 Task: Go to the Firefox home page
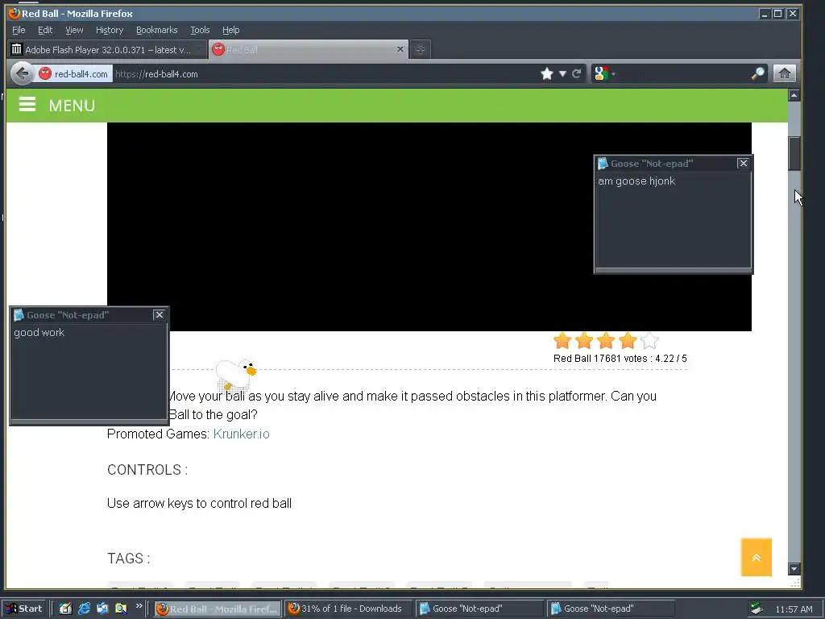(784, 73)
